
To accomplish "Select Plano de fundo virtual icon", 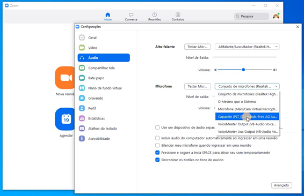I will pyautogui.click(x=82, y=88).
